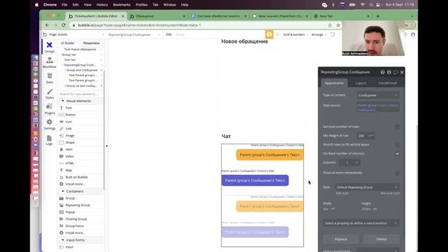This screenshot has height=252, width=448.
Task: Click the Replace button
Action: (341, 239)
